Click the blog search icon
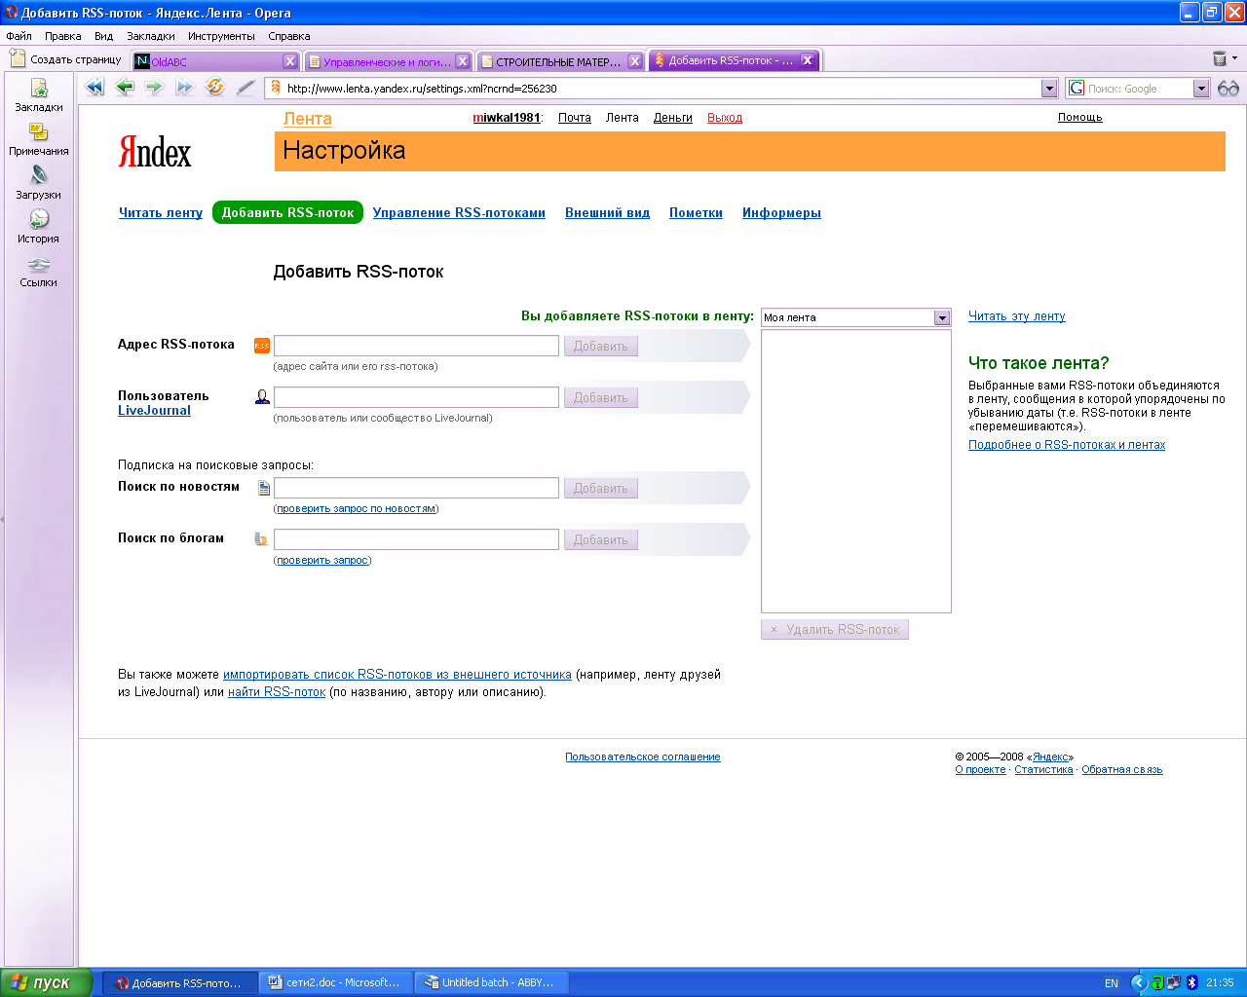 pyautogui.click(x=261, y=539)
